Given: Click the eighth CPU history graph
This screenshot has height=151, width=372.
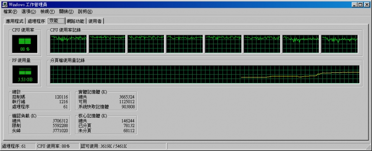Looking at the screenshot, I should click(x=339, y=44).
